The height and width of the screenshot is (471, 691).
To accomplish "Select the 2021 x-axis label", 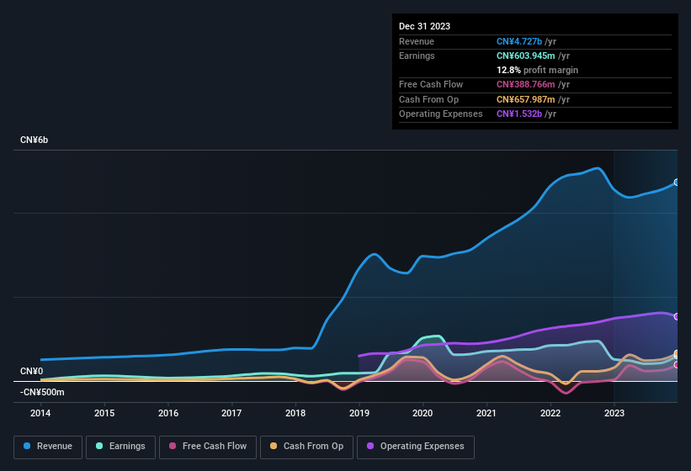I will click(x=486, y=413).
